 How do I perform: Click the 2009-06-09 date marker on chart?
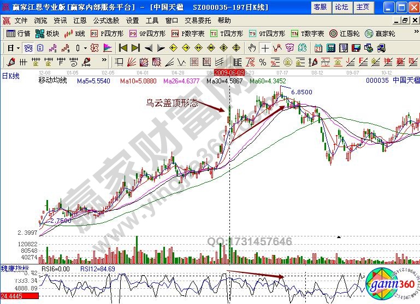229,72
